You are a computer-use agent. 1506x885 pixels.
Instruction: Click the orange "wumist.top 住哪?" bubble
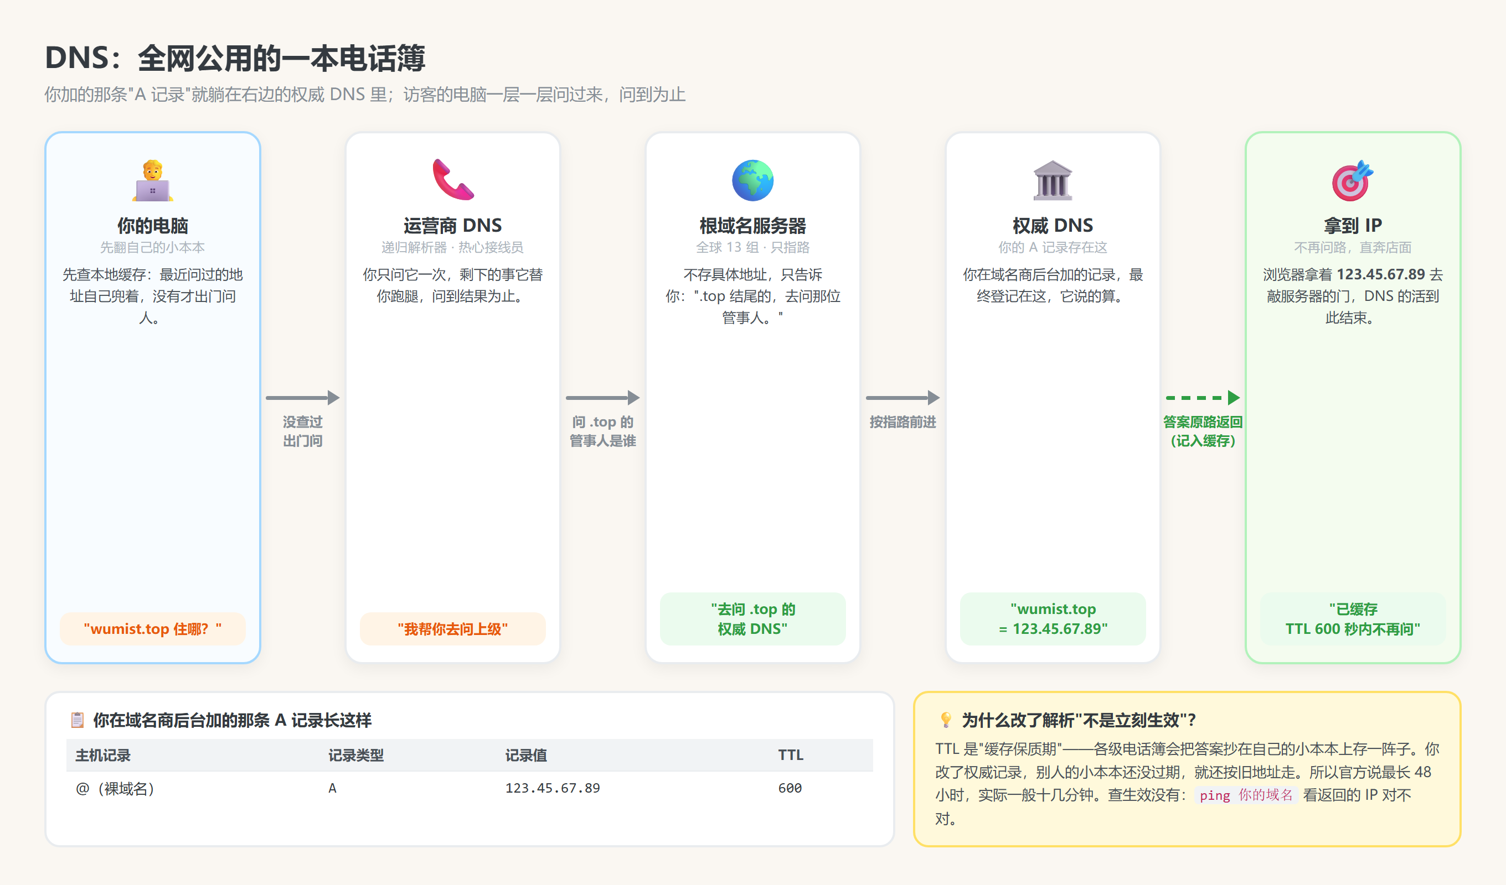click(x=153, y=629)
